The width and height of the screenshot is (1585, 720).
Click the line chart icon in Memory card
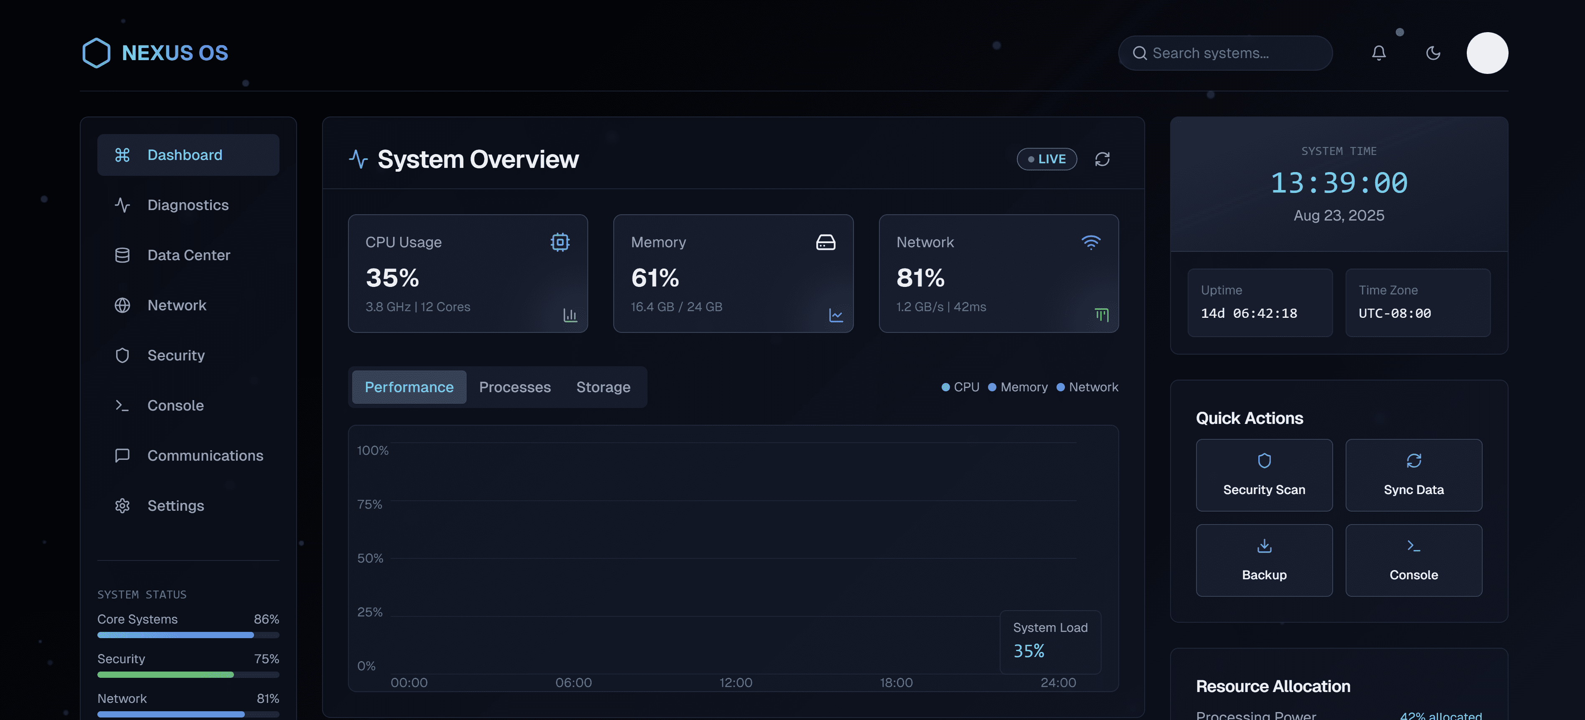[x=836, y=315]
